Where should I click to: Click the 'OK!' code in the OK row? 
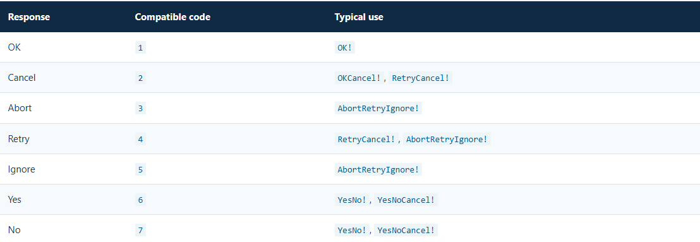click(x=345, y=48)
